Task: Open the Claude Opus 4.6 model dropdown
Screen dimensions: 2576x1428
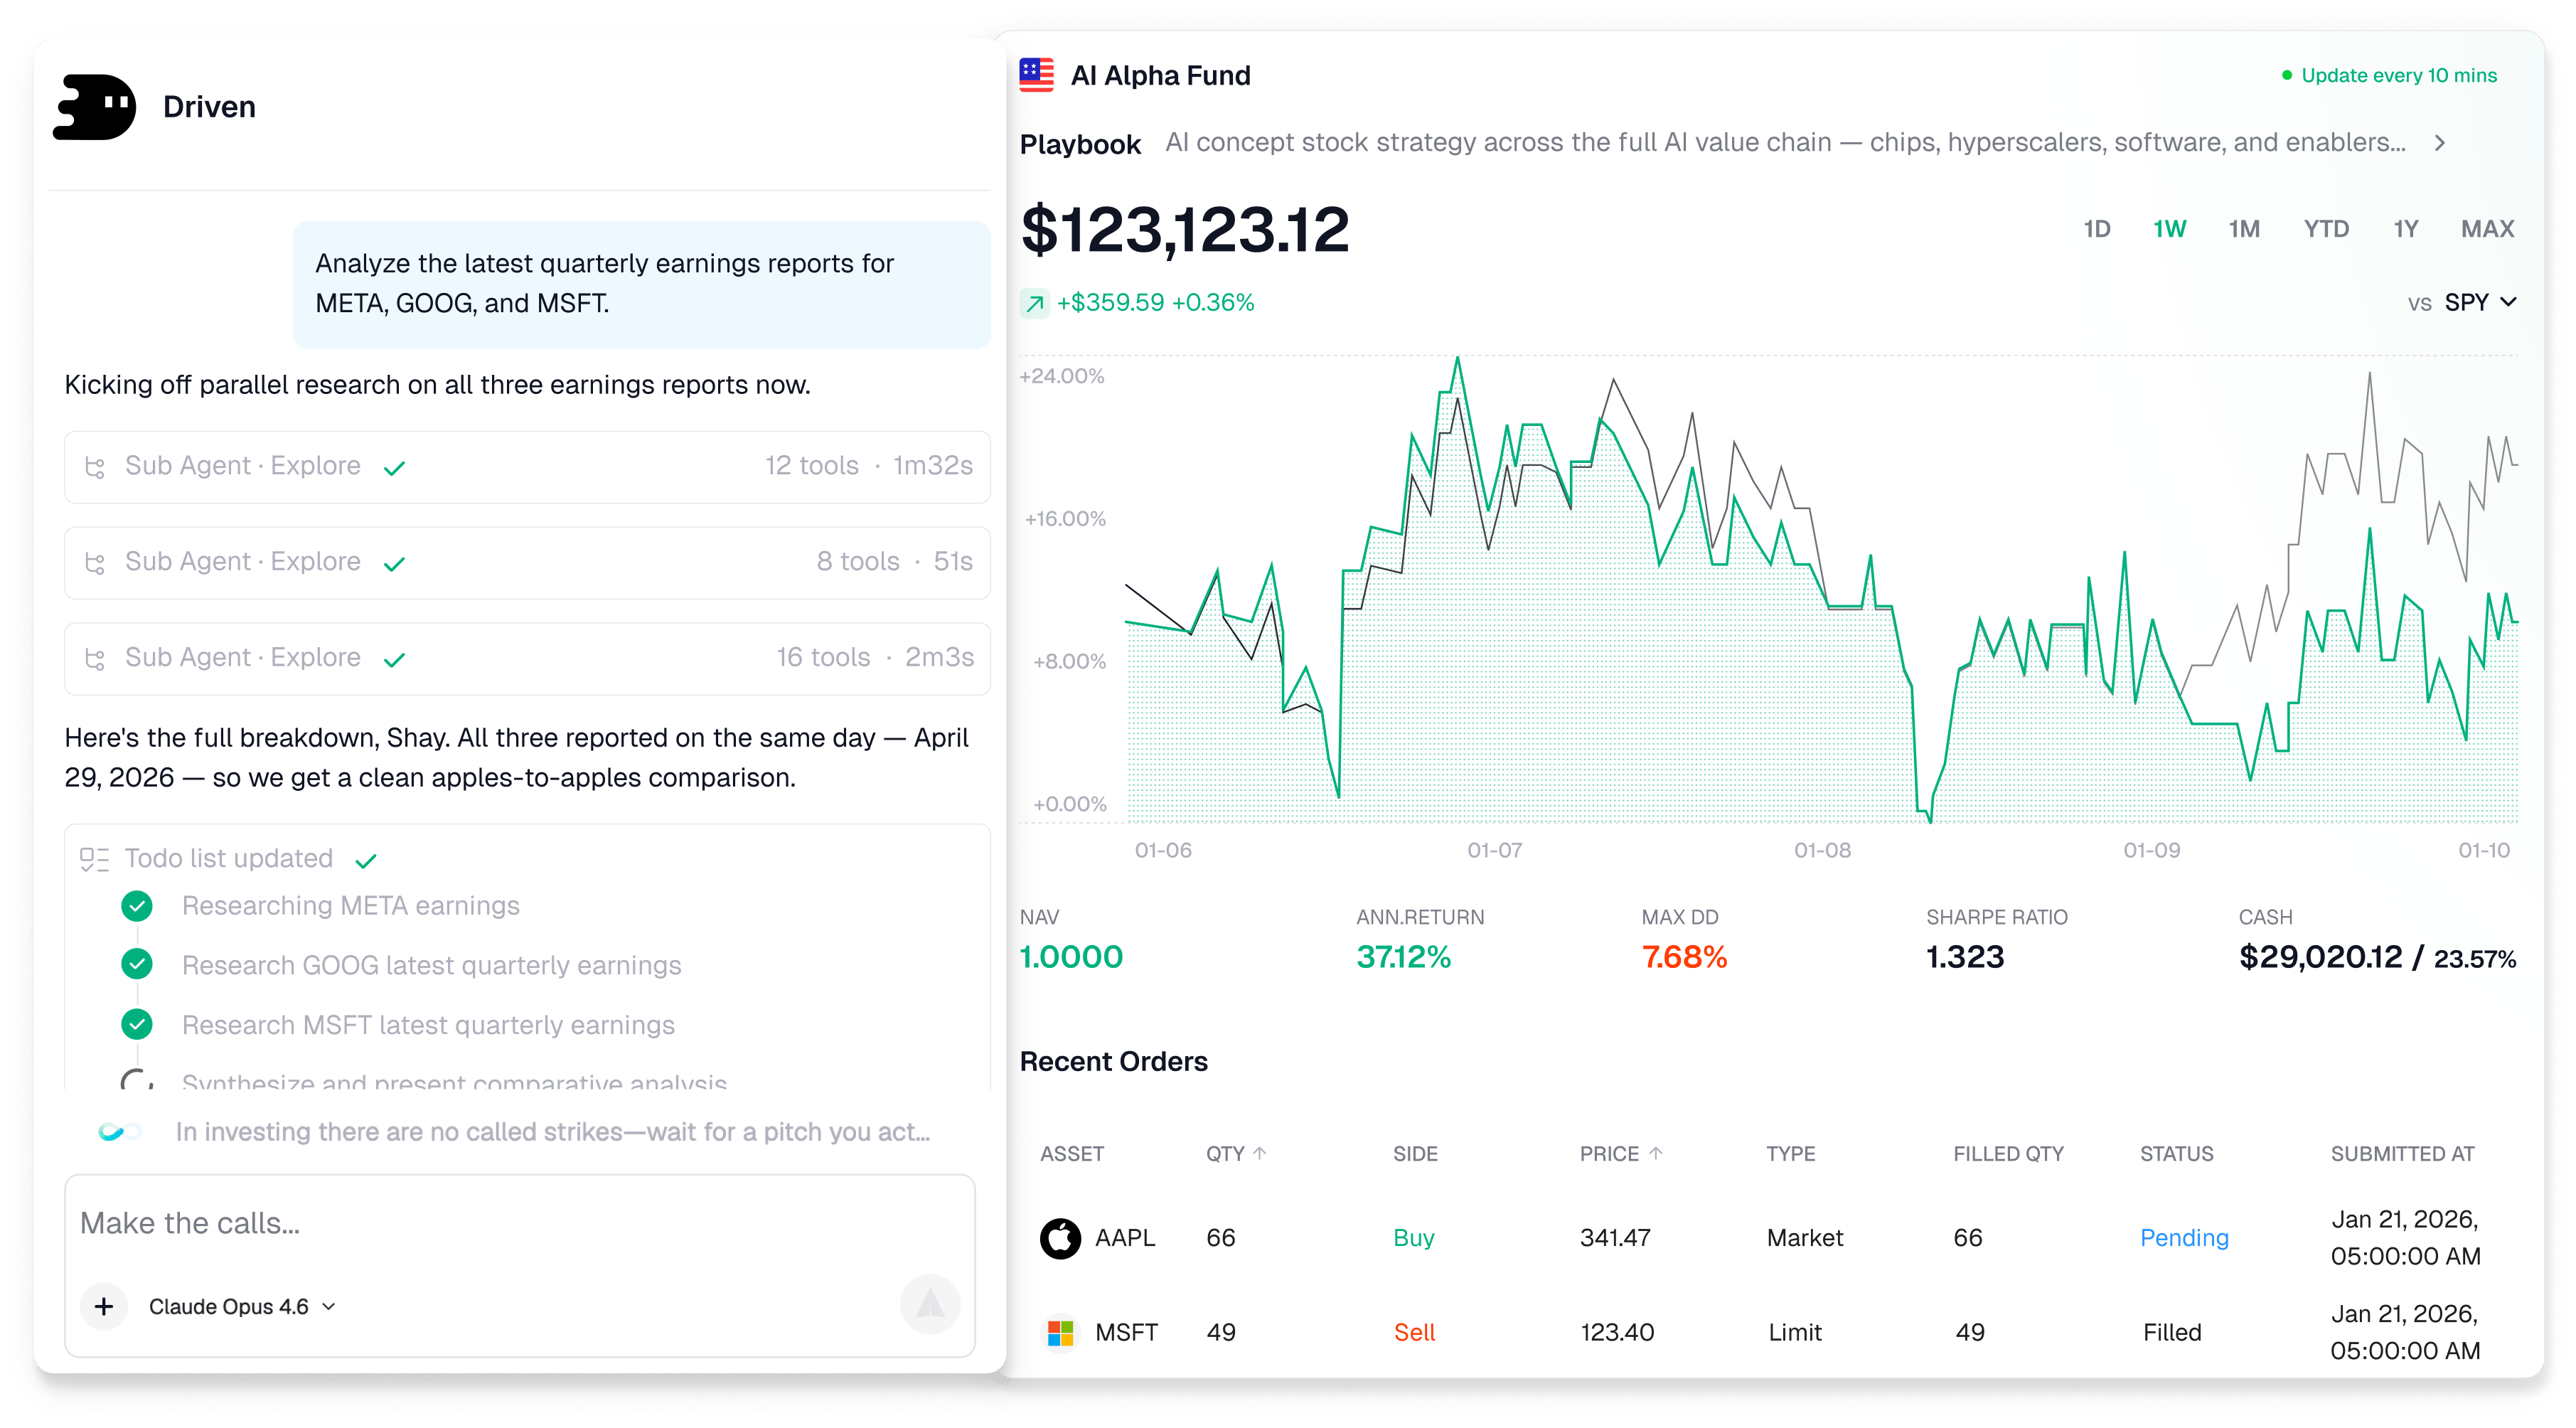Action: (x=242, y=1307)
